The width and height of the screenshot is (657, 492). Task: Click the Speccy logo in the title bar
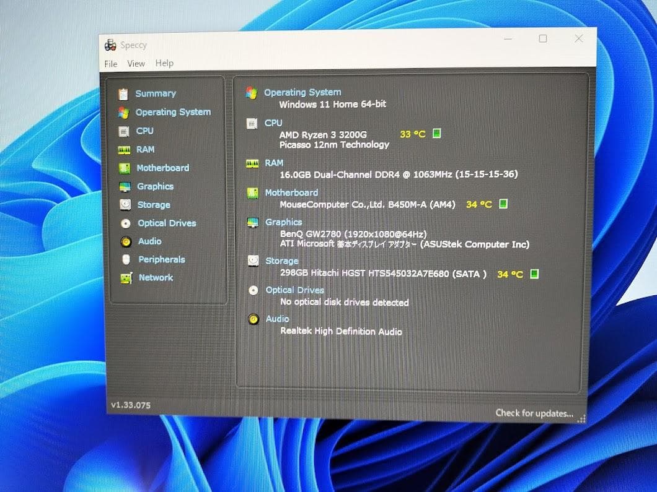click(x=111, y=44)
